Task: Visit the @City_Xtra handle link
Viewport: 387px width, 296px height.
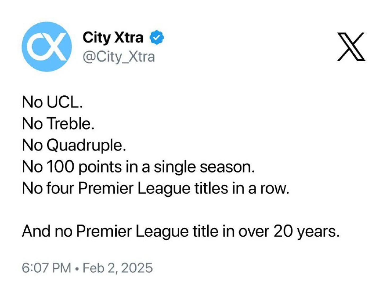Action: click(x=119, y=57)
